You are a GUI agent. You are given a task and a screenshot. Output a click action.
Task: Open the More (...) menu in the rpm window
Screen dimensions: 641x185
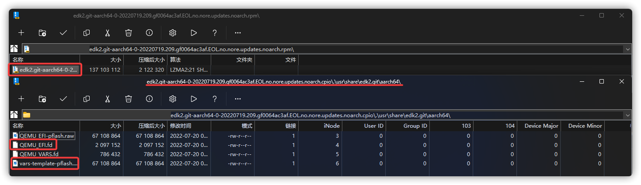tap(238, 33)
